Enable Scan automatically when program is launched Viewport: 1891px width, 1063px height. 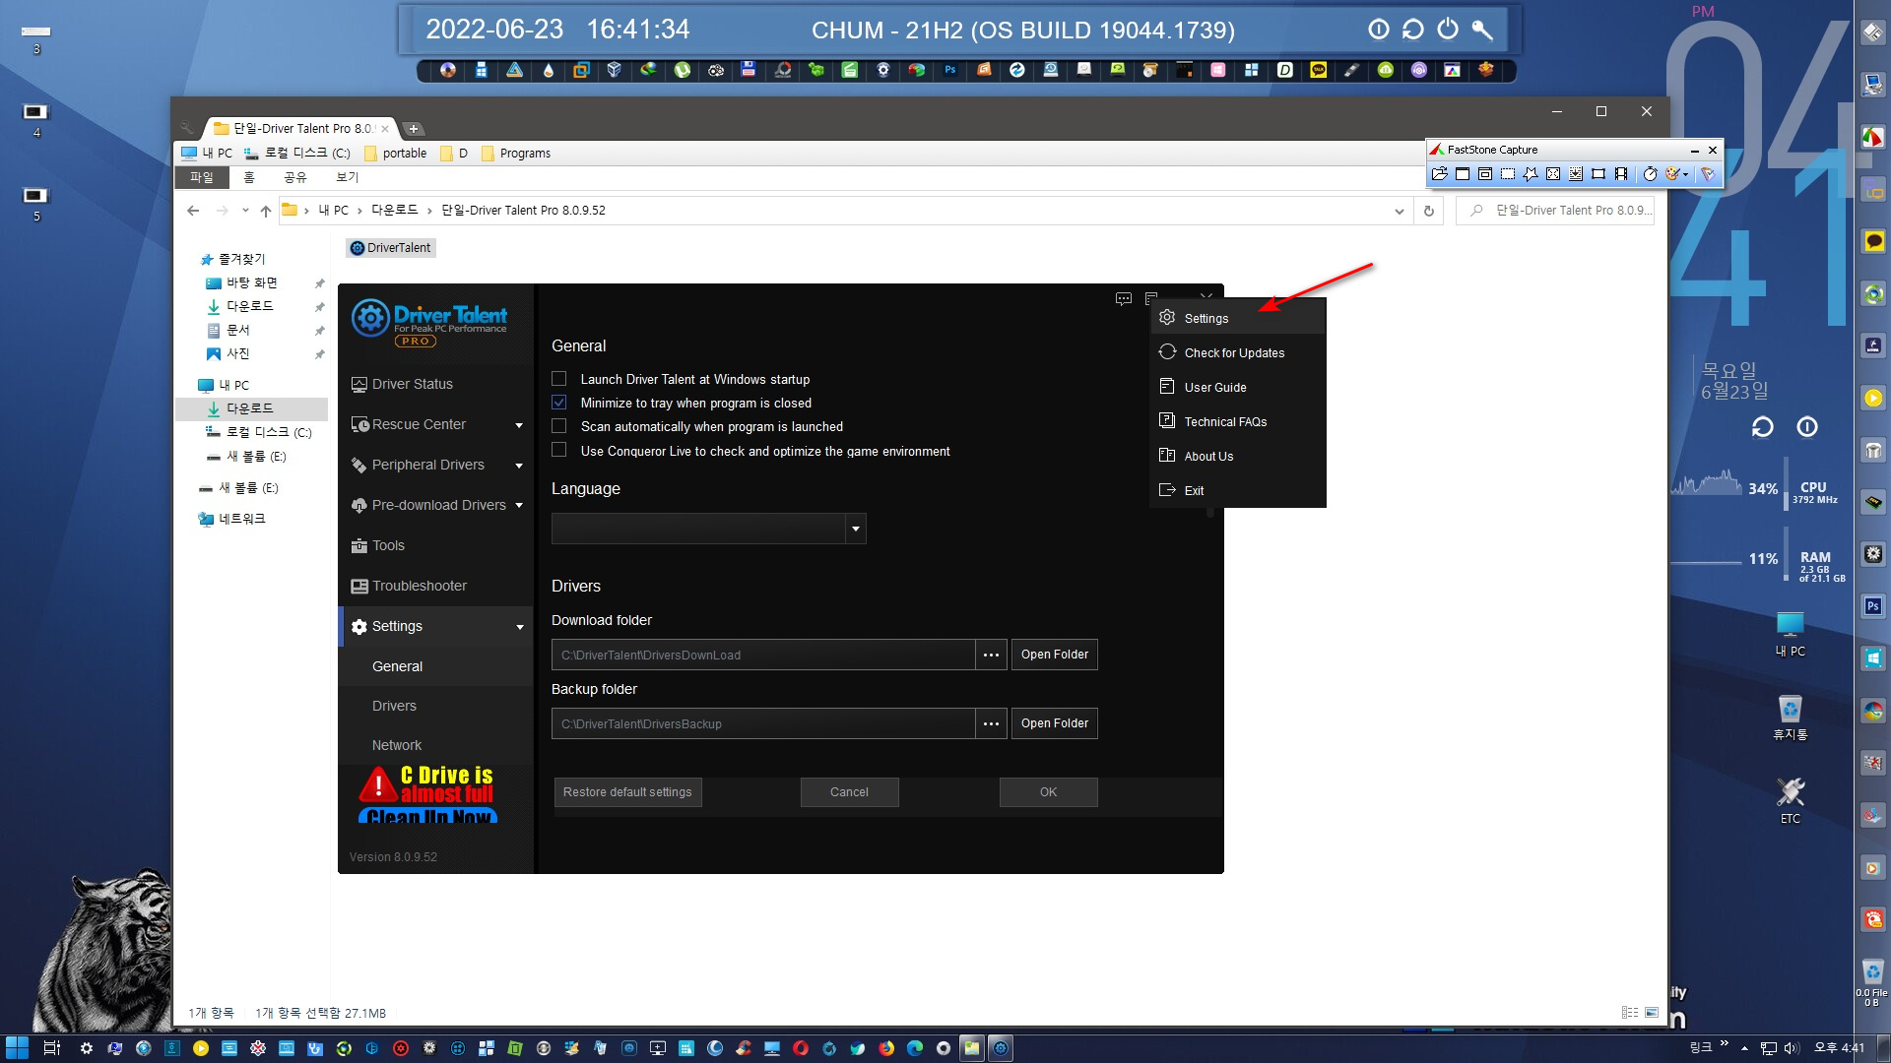559,426
